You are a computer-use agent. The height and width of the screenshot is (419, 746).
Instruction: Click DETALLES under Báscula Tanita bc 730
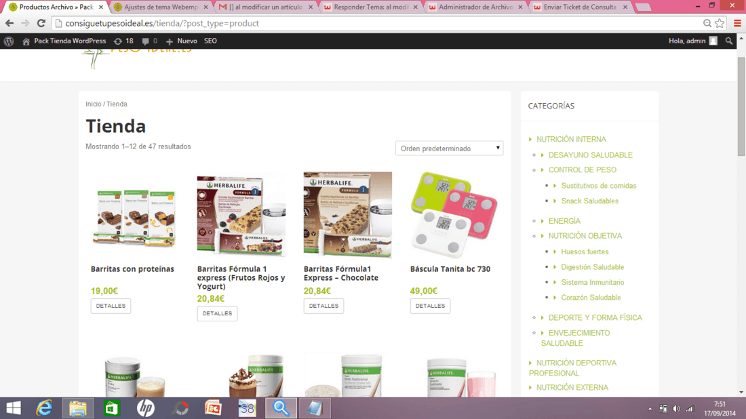tap(430, 306)
